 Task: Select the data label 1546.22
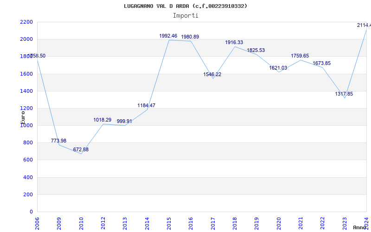pyautogui.click(x=212, y=75)
